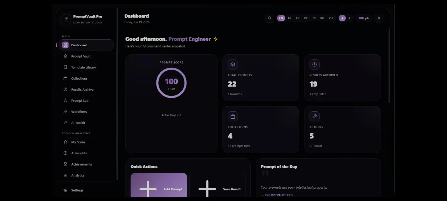
Task: Open AI Toolkit sidebar item
Action: click(86, 123)
